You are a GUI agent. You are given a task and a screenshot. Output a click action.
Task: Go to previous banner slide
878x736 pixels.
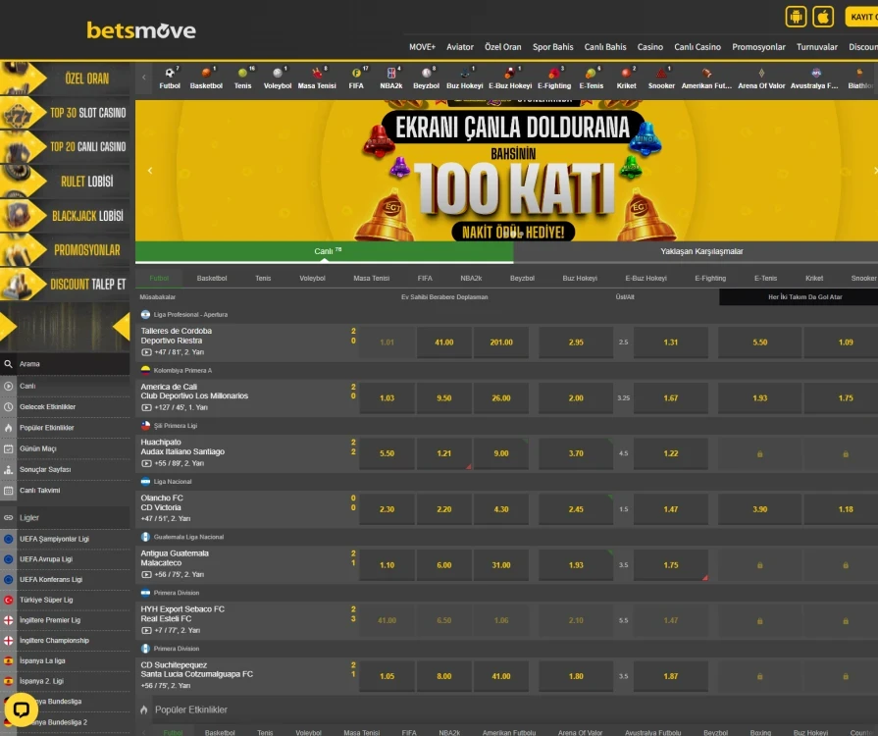click(x=150, y=171)
